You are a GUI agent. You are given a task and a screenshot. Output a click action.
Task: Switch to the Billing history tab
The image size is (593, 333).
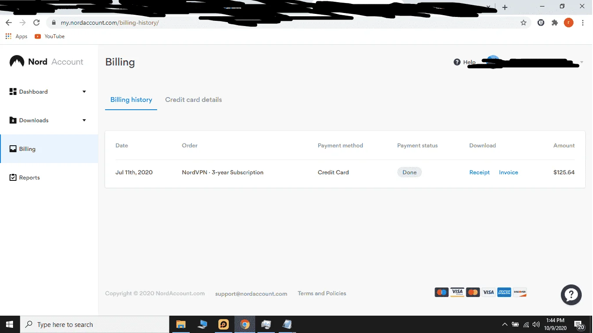(x=131, y=100)
